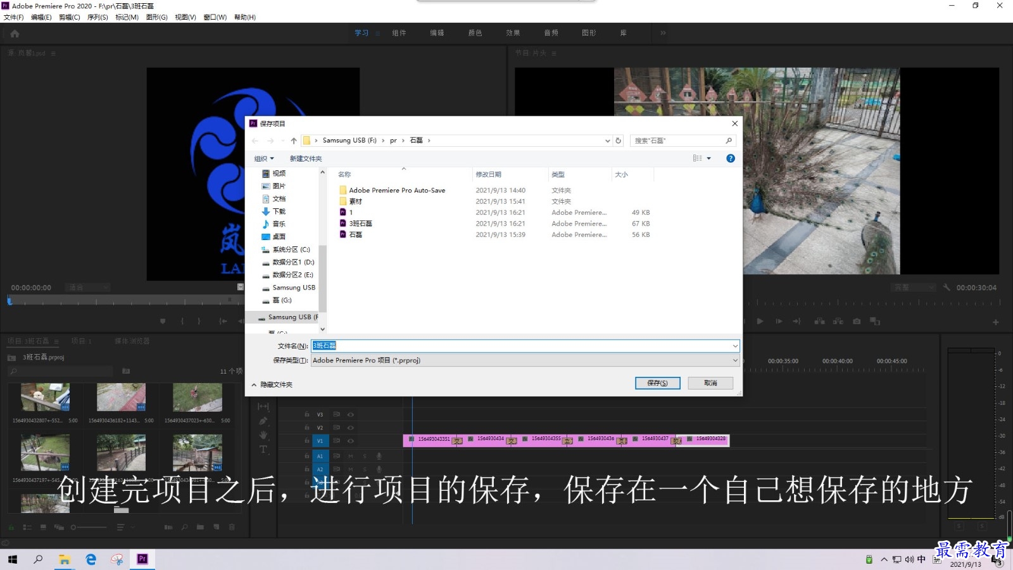Image resolution: width=1013 pixels, height=570 pixels.
Task: Open the 文件名 filename dropdown arrow
Action: point(735,346)
